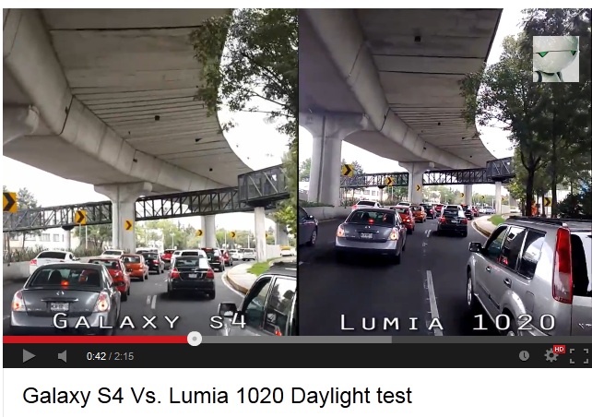Click the gray sedan in Galaxy S4 footage

point(65,298)
